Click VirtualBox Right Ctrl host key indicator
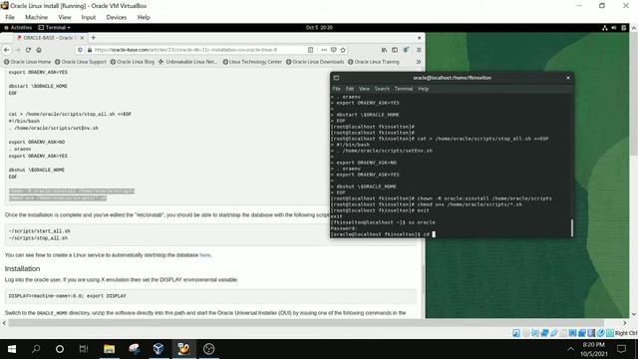Image resolution: width=638 pixels, height=359 pixels. click(x=626, y=333)
